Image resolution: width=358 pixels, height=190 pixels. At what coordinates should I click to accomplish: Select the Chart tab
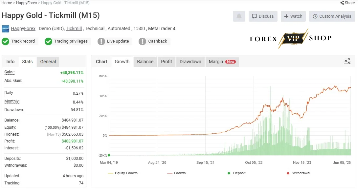pyautogui.click(x=101, y=62)
